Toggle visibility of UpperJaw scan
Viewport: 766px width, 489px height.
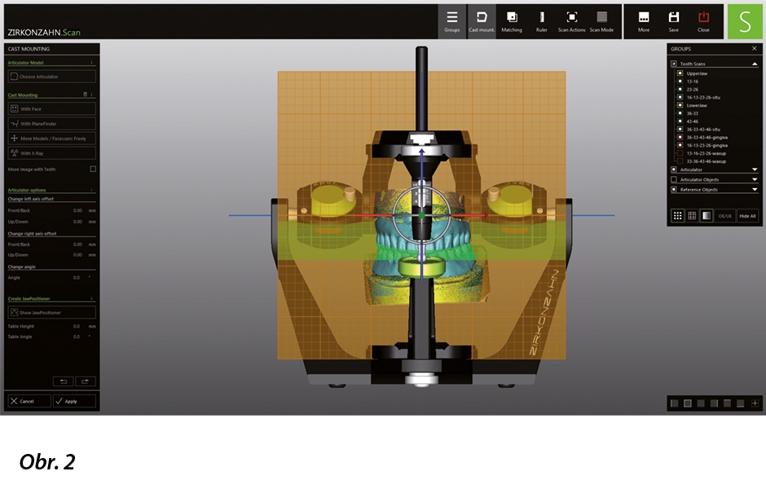click(x=680, y=73)
